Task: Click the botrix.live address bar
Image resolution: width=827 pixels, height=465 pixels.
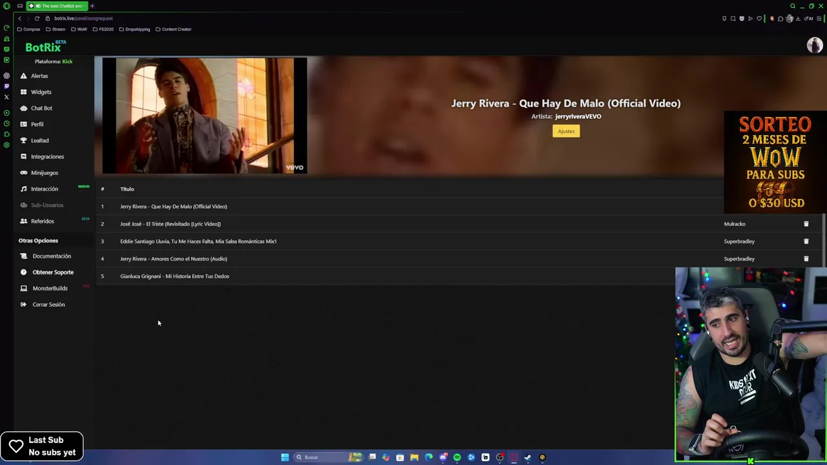Action: 83,18
